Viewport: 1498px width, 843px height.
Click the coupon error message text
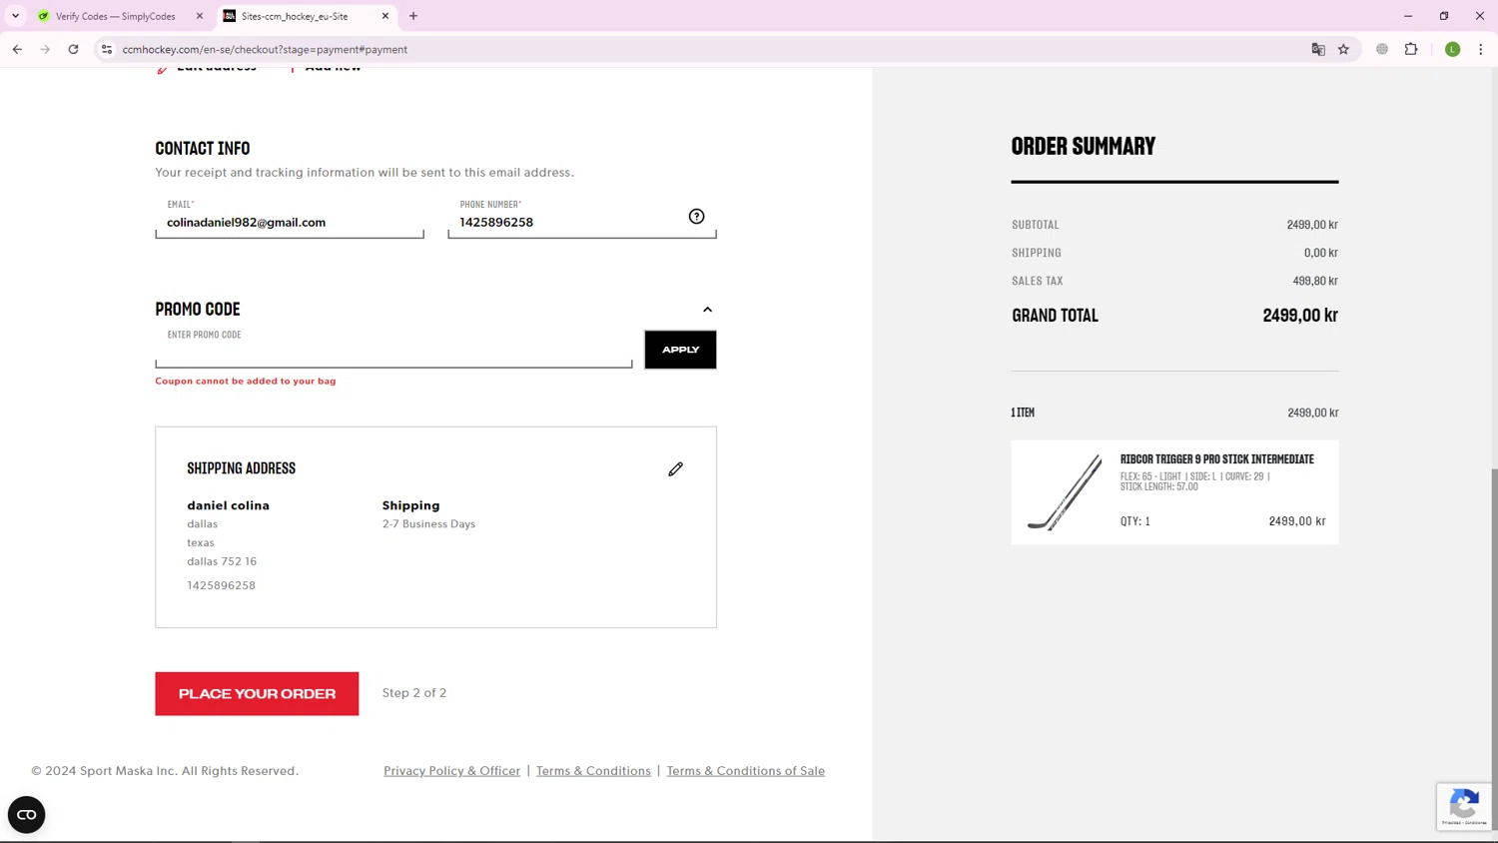(246, 381)
